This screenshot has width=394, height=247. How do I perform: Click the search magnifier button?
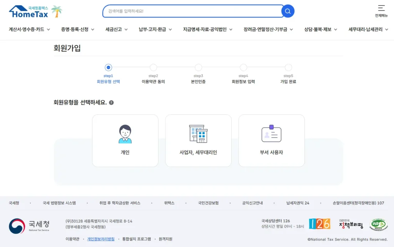288,11
